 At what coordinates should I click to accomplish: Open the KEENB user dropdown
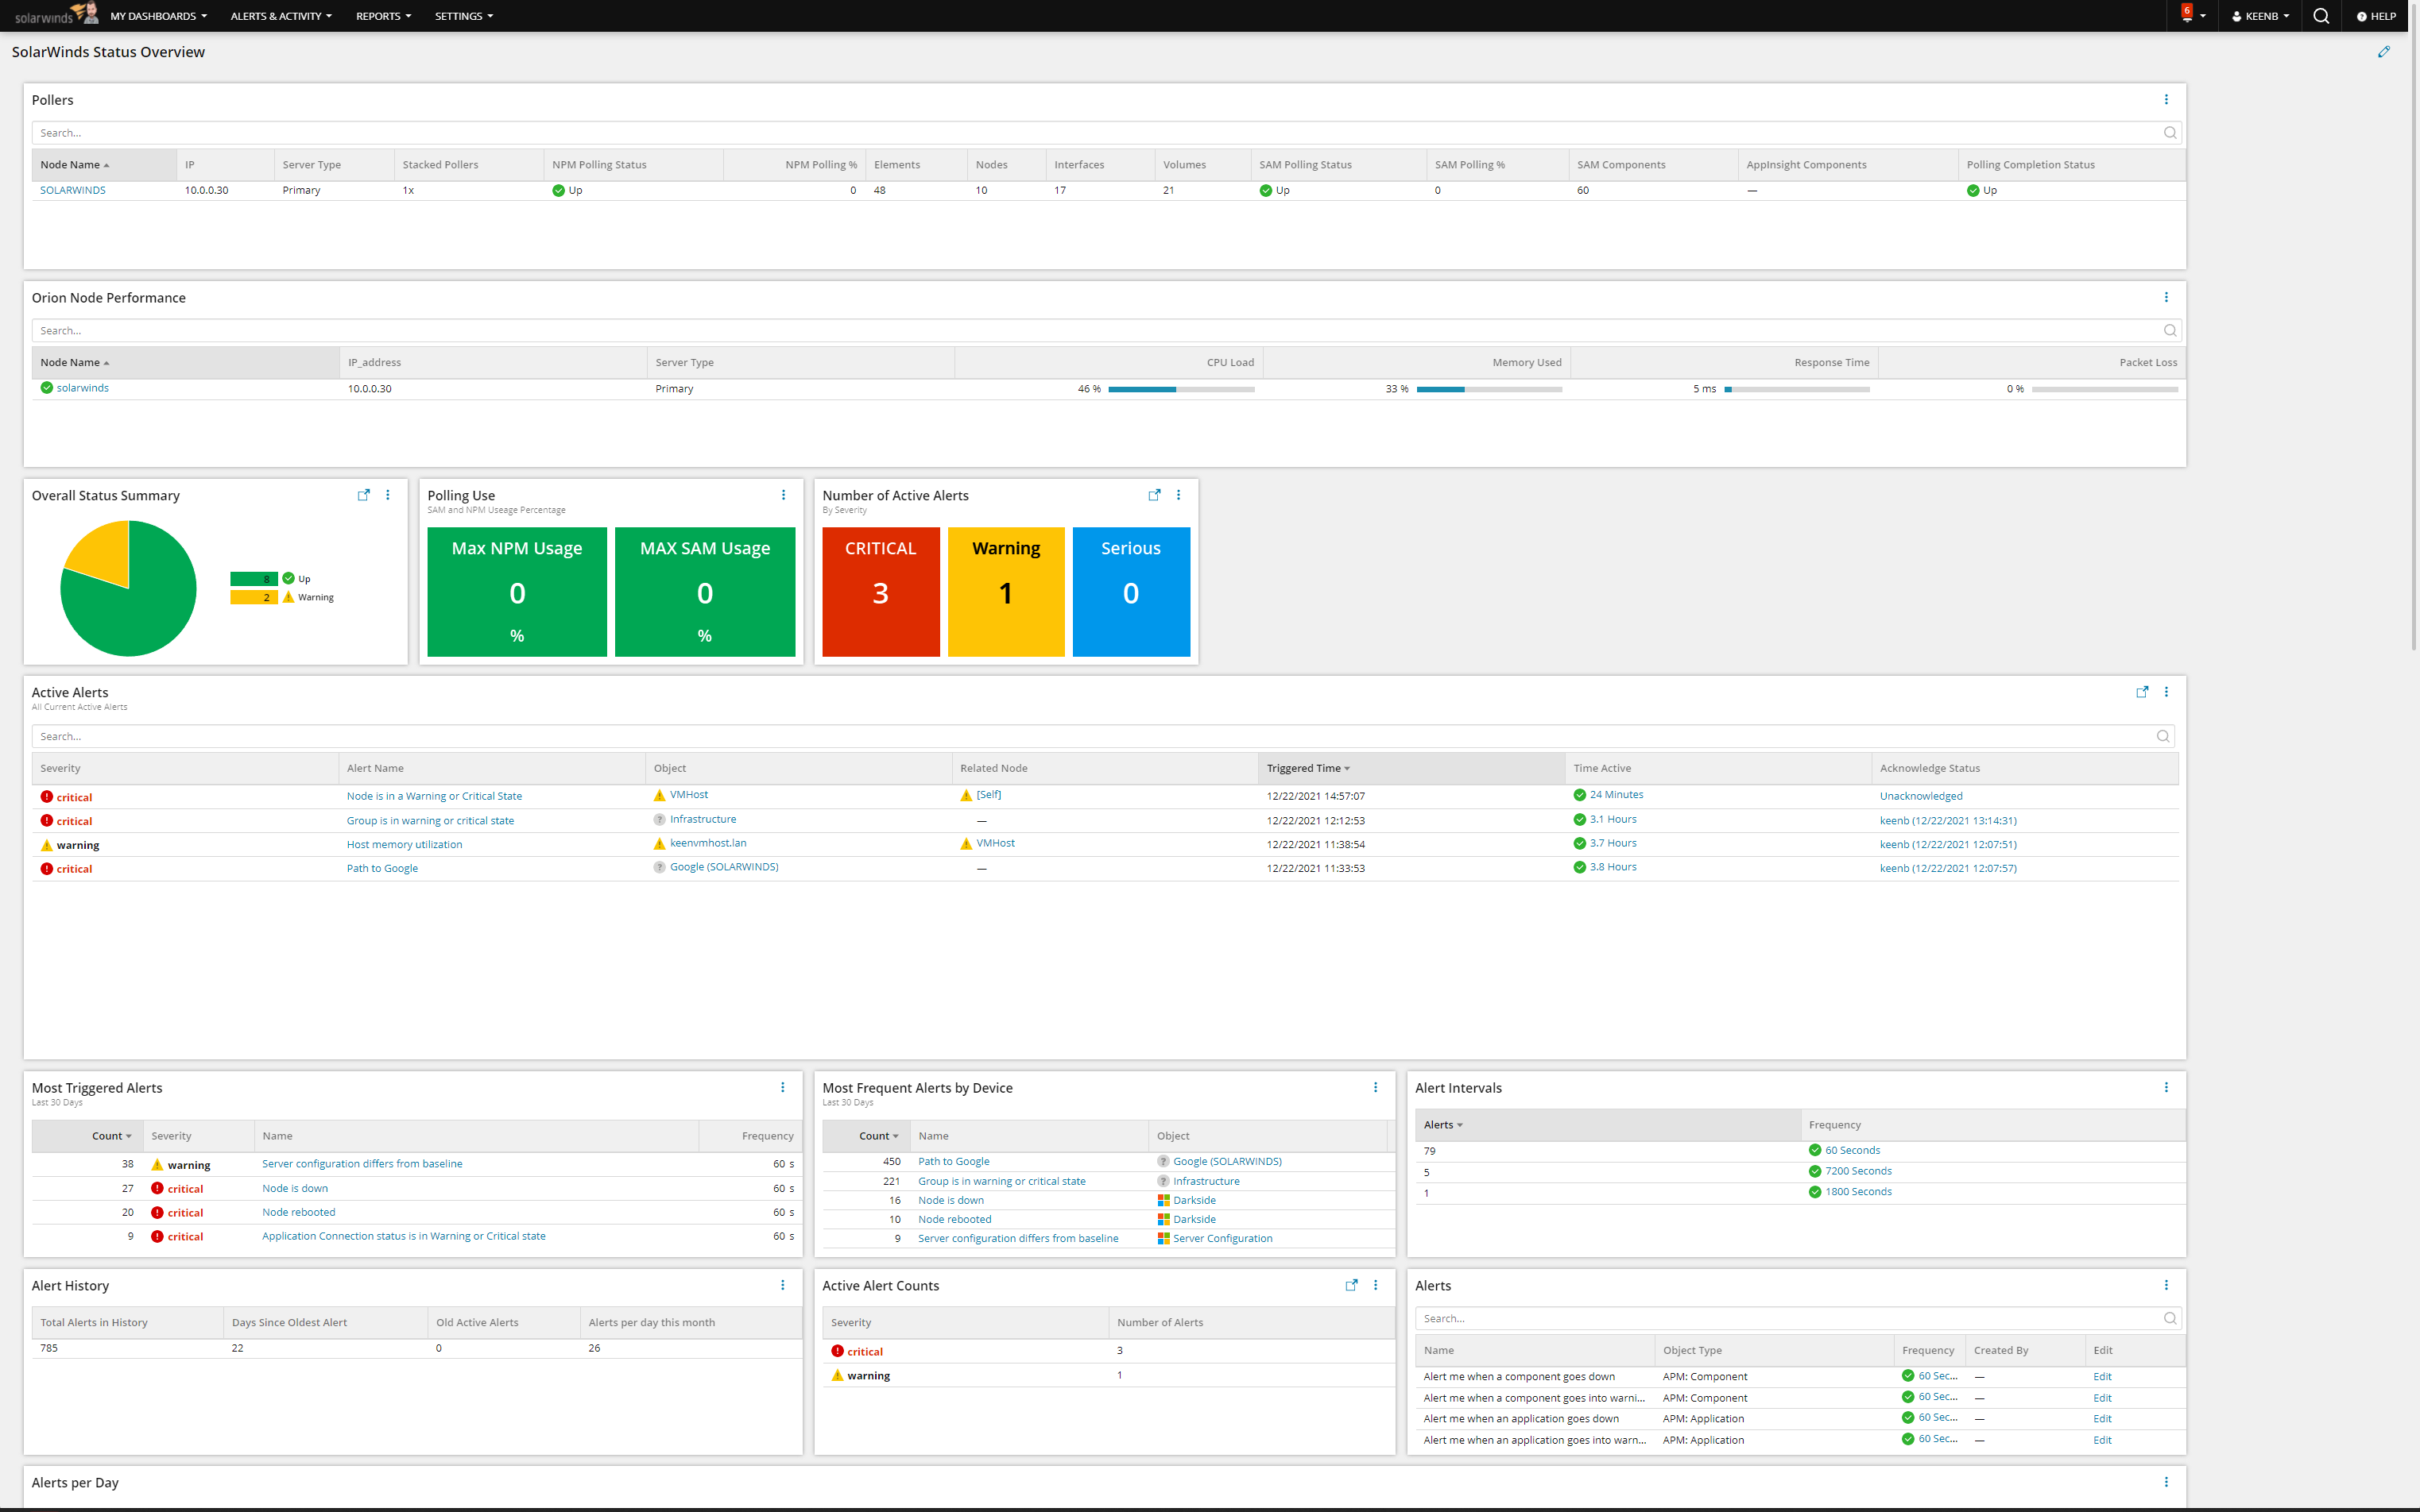[2260, 16]
